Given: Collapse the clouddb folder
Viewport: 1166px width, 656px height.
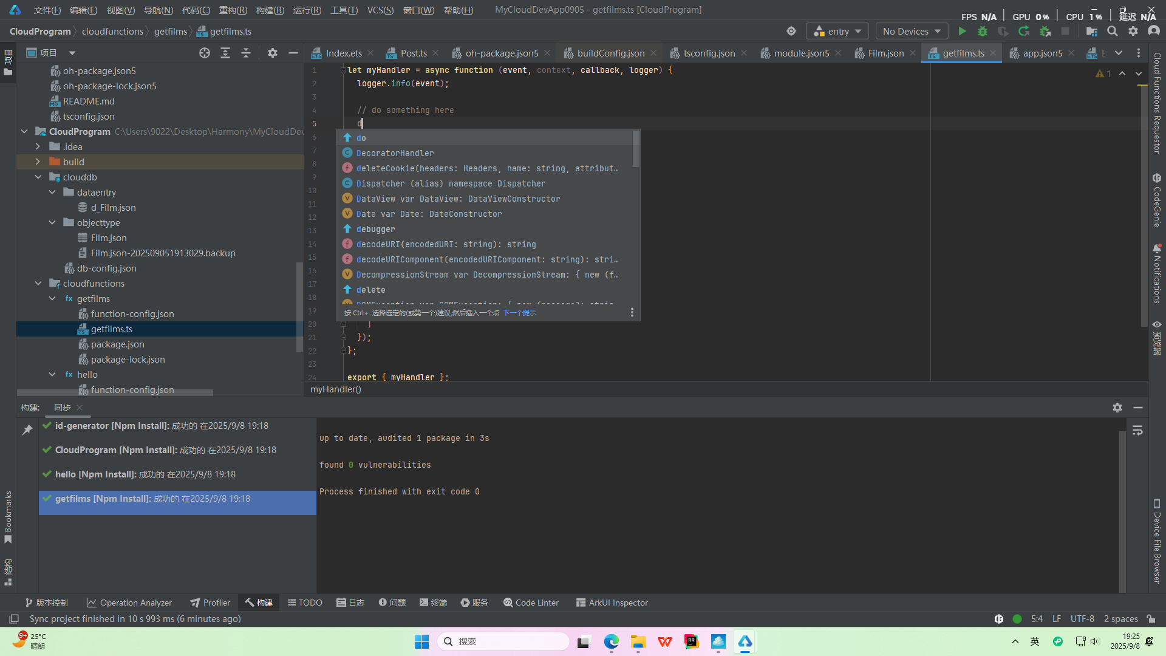Looking at the screenshot, I should (38, 177).
